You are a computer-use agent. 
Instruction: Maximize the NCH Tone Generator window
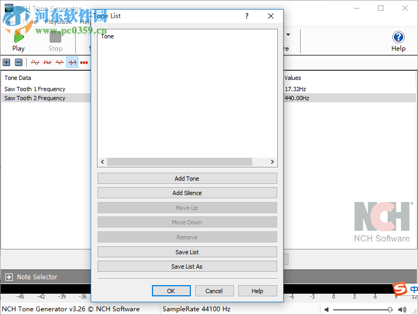coord(381,9)
